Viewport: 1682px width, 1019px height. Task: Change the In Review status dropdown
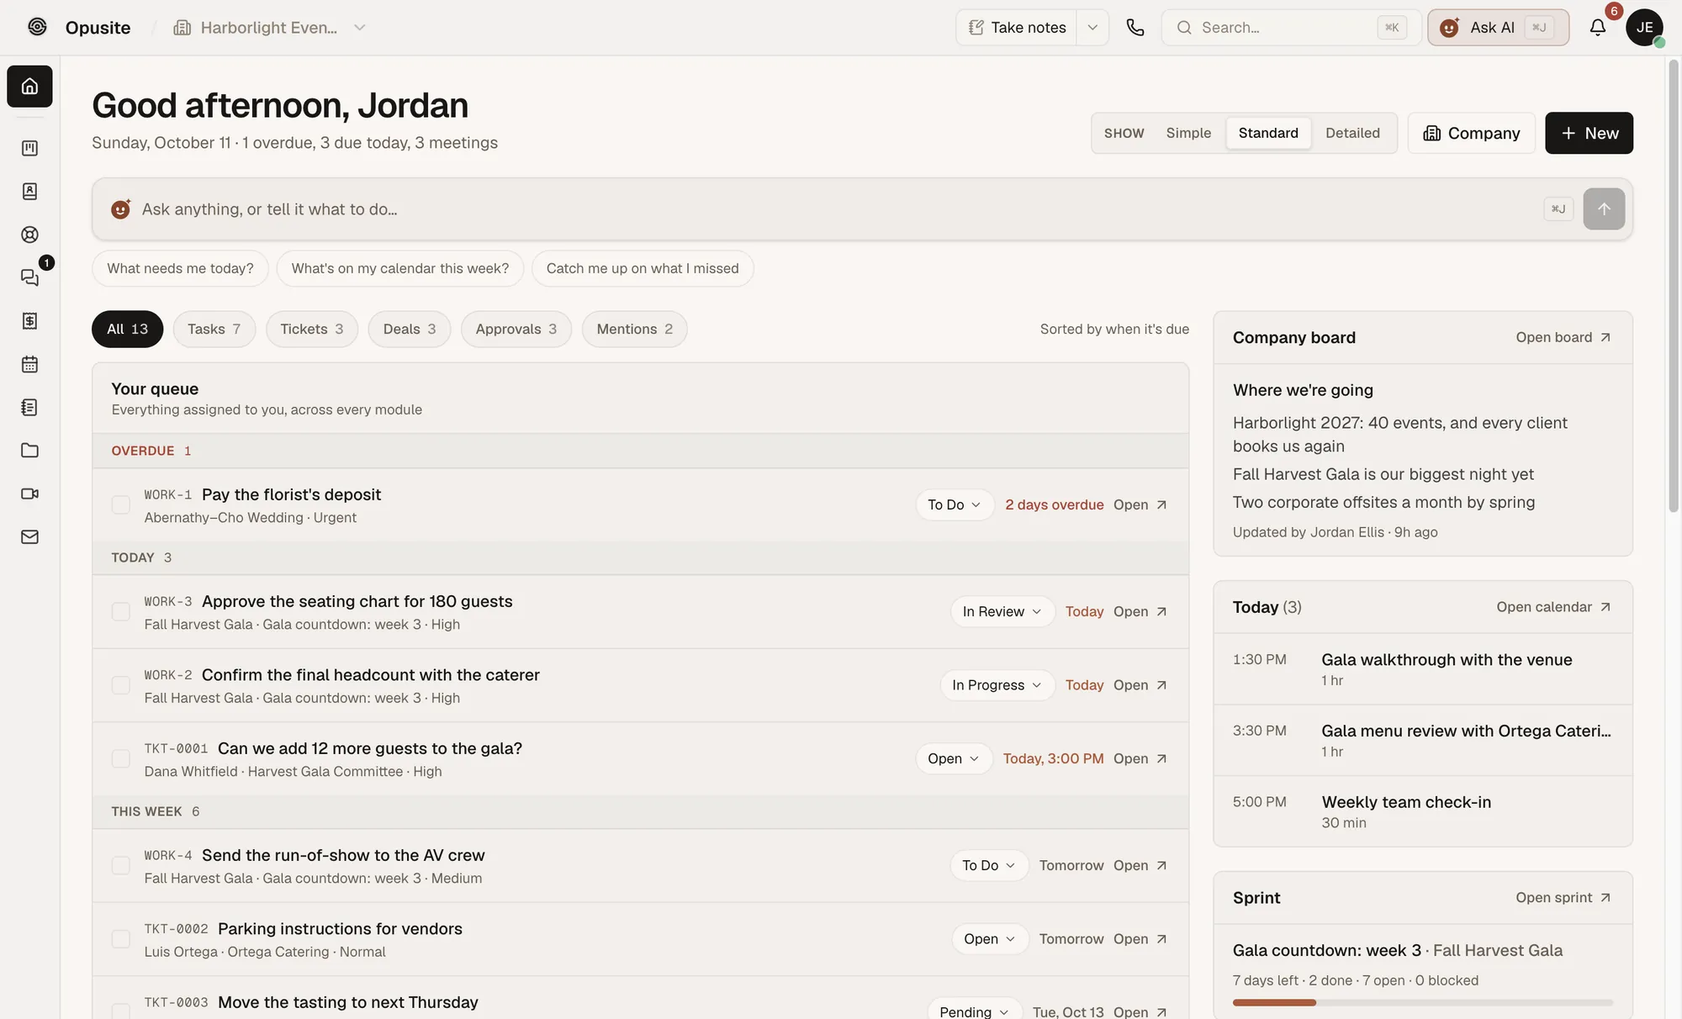pyautogui.click(x=1002, y=611)
